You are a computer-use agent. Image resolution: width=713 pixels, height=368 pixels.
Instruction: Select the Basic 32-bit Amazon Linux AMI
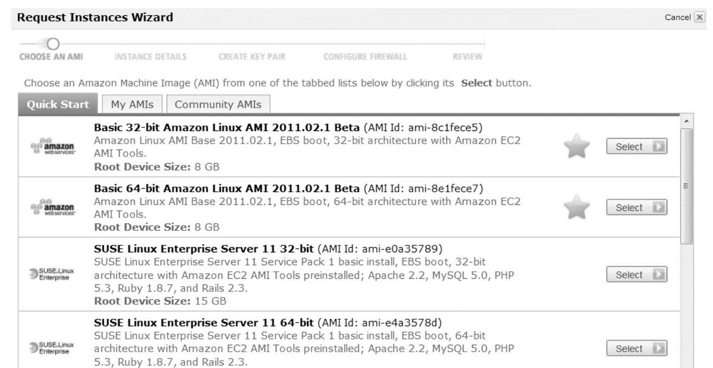click(636, 147)
